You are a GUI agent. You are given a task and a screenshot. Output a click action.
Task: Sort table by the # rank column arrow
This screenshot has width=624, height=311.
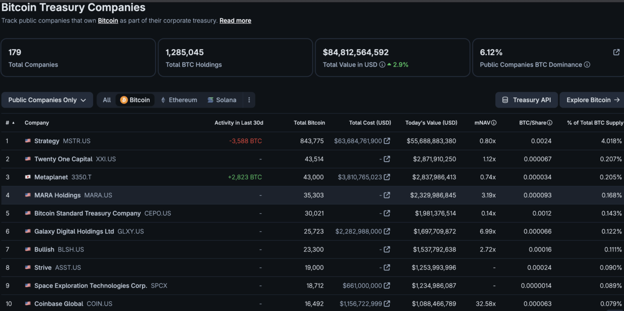13,123
